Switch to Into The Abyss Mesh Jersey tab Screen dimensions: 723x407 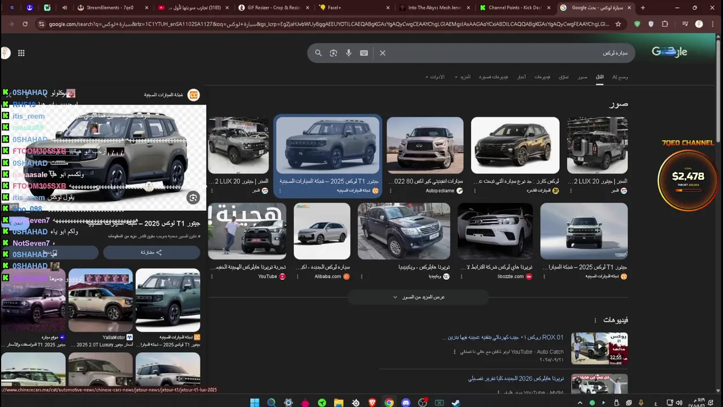[435, 8]
